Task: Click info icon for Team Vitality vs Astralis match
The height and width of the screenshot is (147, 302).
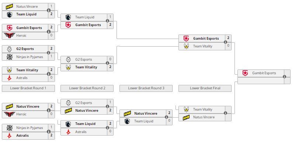Action: [x=49, y=74]
